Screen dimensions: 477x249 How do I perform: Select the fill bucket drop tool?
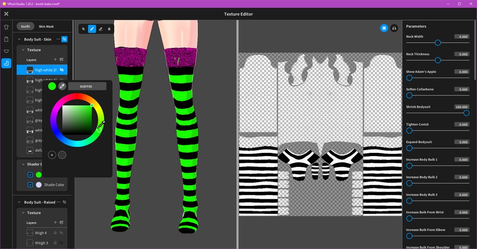pyautogui.click(x=109, y=29)
